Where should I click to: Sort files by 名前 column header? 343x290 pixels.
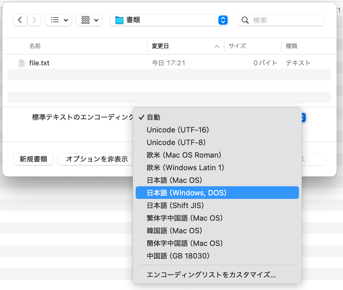35,46
